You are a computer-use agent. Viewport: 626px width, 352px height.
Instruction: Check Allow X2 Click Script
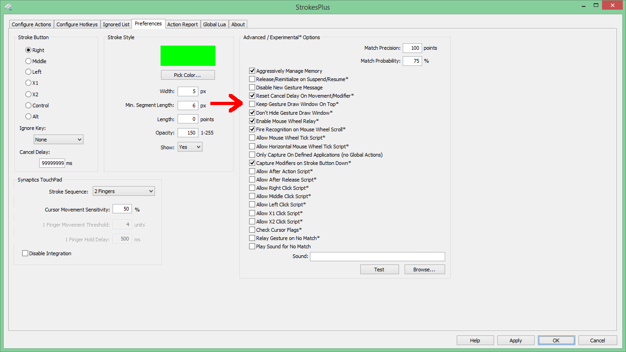pos(252,222)
